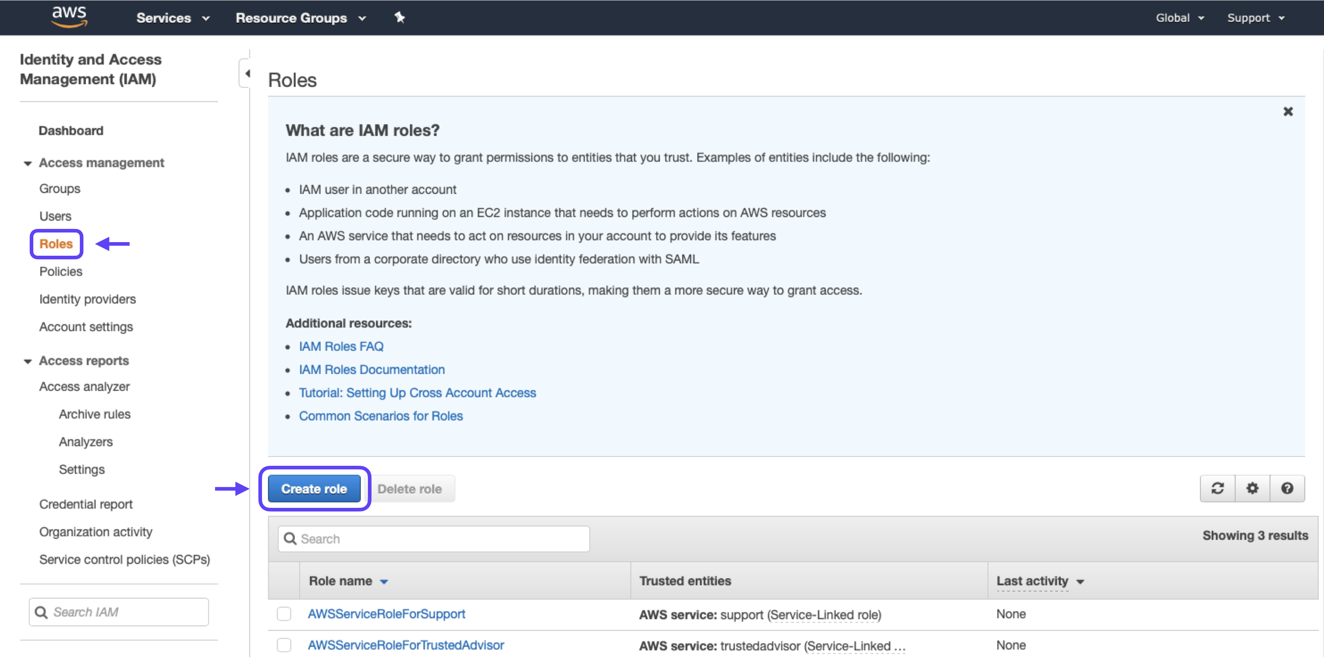Click the magnifier icon in Search IAM box
The width and height of the screenshot is (1324, 667).
41,612
